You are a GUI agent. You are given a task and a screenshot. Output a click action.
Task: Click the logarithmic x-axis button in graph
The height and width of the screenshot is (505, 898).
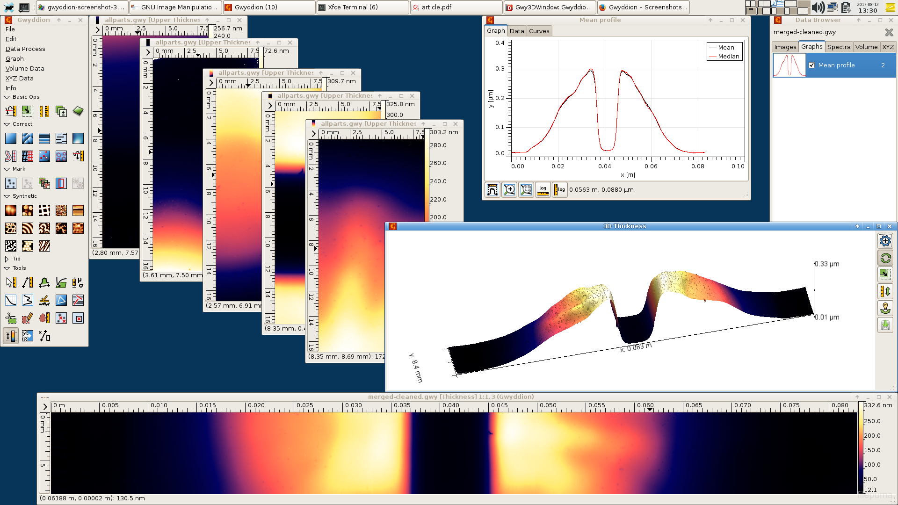coord(543,190)
